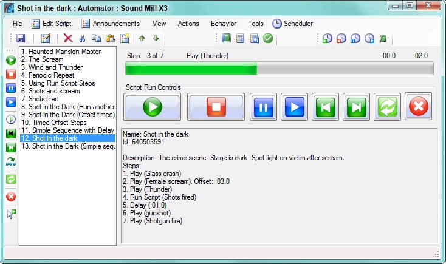
Task: Click the green arrow over dots sidebar icon
Action: click(11, 161)
